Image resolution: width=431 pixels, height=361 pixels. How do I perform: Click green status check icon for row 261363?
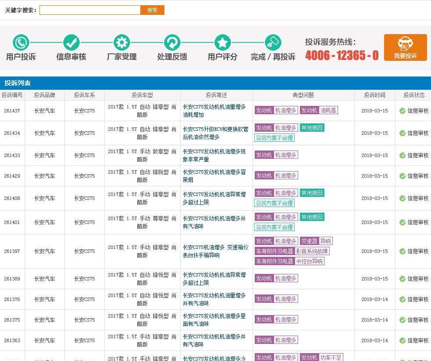[x=403, y=340]
